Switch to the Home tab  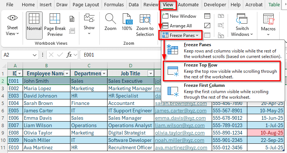(x=29, y=4)
